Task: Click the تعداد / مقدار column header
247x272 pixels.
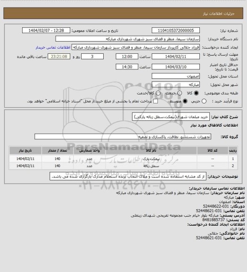Action: [x=58, y=151]
